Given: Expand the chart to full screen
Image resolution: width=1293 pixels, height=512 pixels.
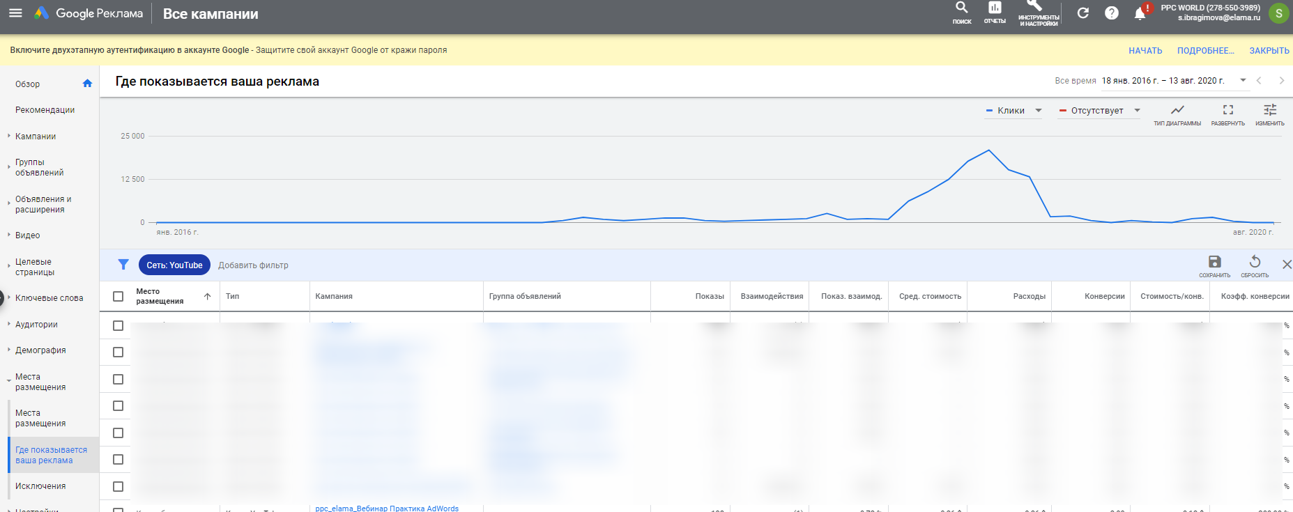Looking at the screenshot, I should (x=1227, y=111).
